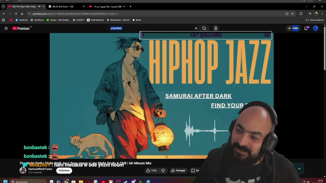The image size is (326, 183).
Task: Start voice search with microphone icon
Action: click(216, 28)
